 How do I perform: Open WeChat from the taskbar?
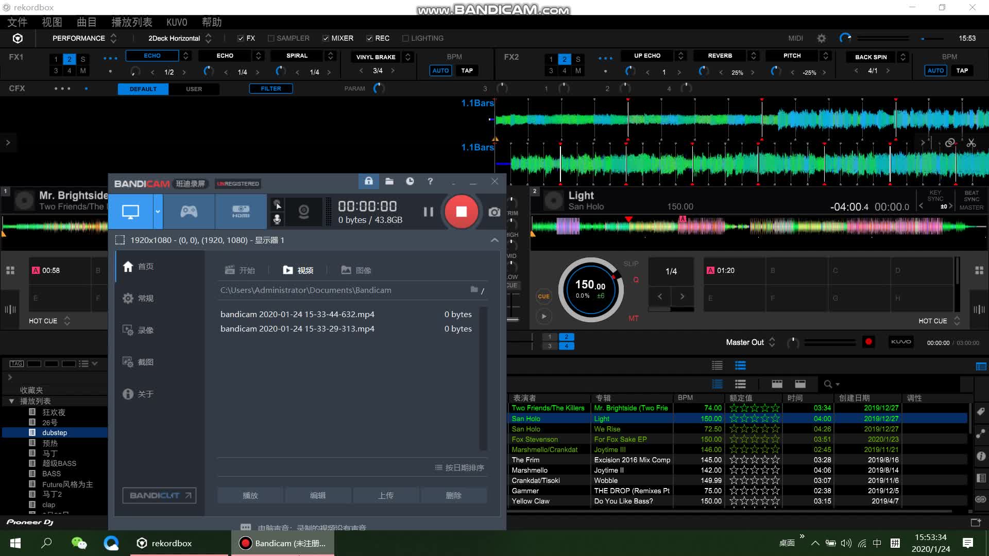(x=79, y=543)
